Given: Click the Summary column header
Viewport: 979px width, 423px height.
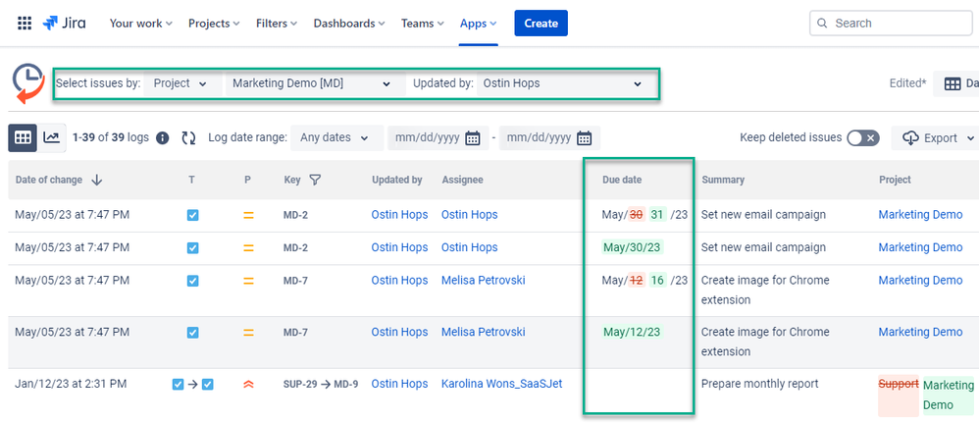Looking at the screenshot, I should (x=723, y=180).
